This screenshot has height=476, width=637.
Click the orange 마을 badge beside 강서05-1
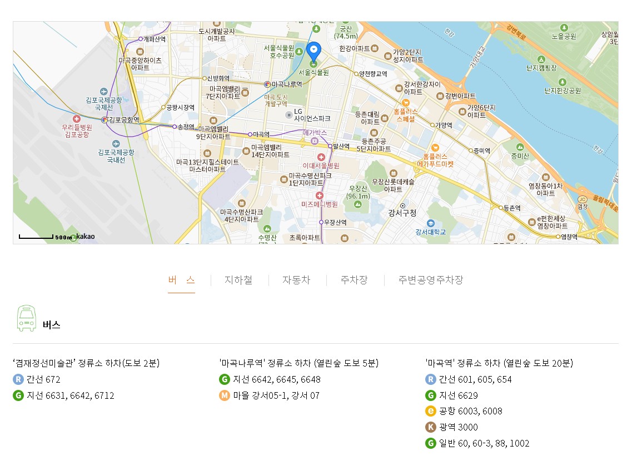(223, 397)
